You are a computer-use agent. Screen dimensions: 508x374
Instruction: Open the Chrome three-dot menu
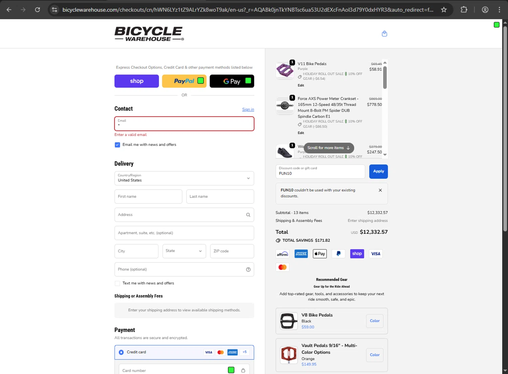point(499,9)
